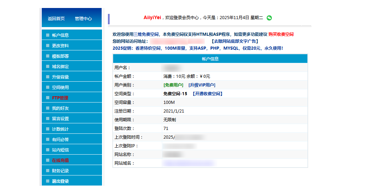Click the 返回首页 header link
The width and height of the screenshot is (369, 189).
[56, 19]
